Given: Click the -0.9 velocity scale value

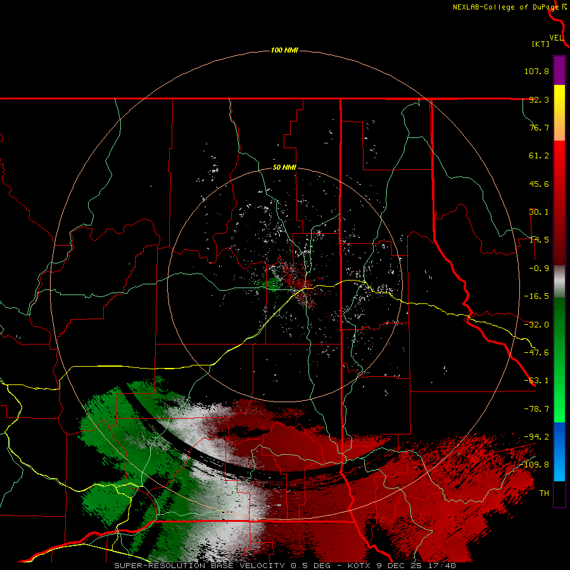Looking at the screenshot, I should coord(536,269).
